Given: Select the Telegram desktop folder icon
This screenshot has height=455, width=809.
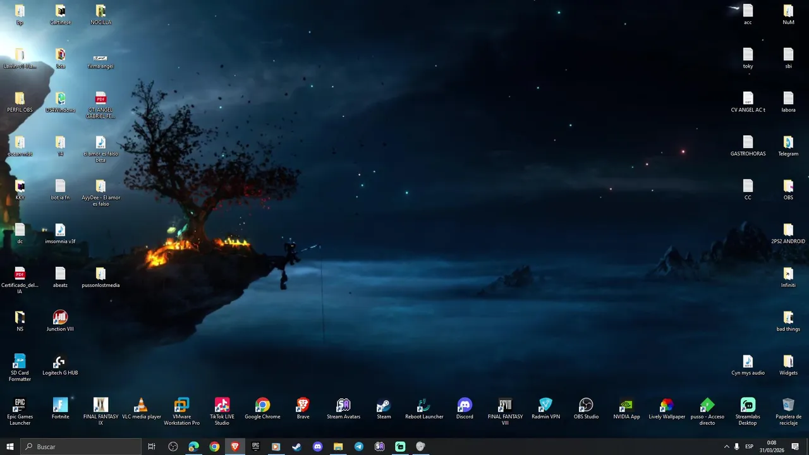Looking at the screenshot, I should pyautogui.click(x=788, y=146).
